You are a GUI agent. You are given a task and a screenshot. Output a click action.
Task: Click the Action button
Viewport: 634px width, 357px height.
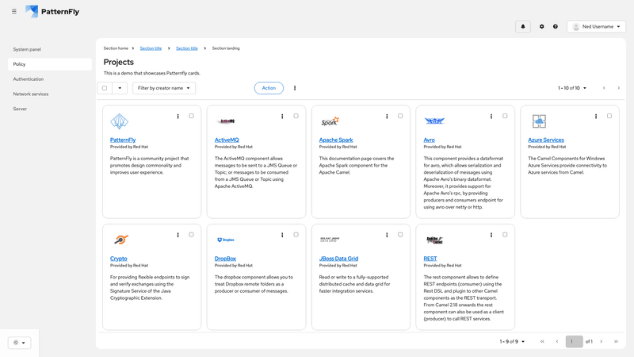pos(269,88)
